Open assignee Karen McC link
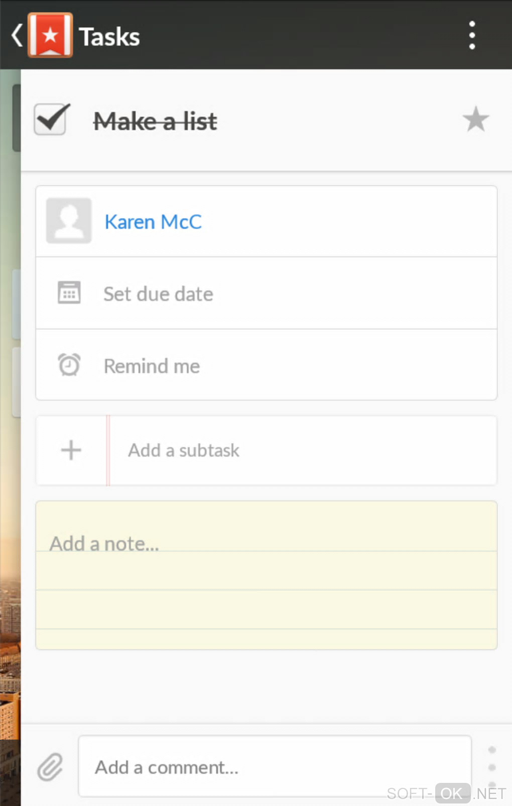The image size is (512, 806). click(153, 222)
